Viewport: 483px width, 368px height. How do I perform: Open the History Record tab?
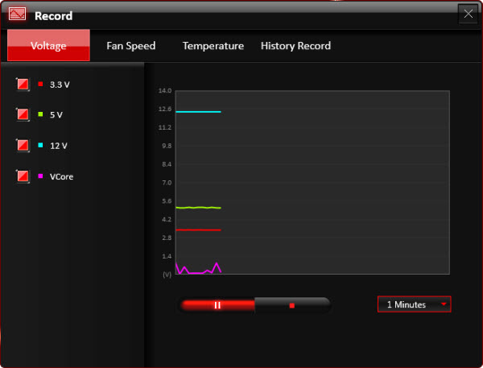295,46
